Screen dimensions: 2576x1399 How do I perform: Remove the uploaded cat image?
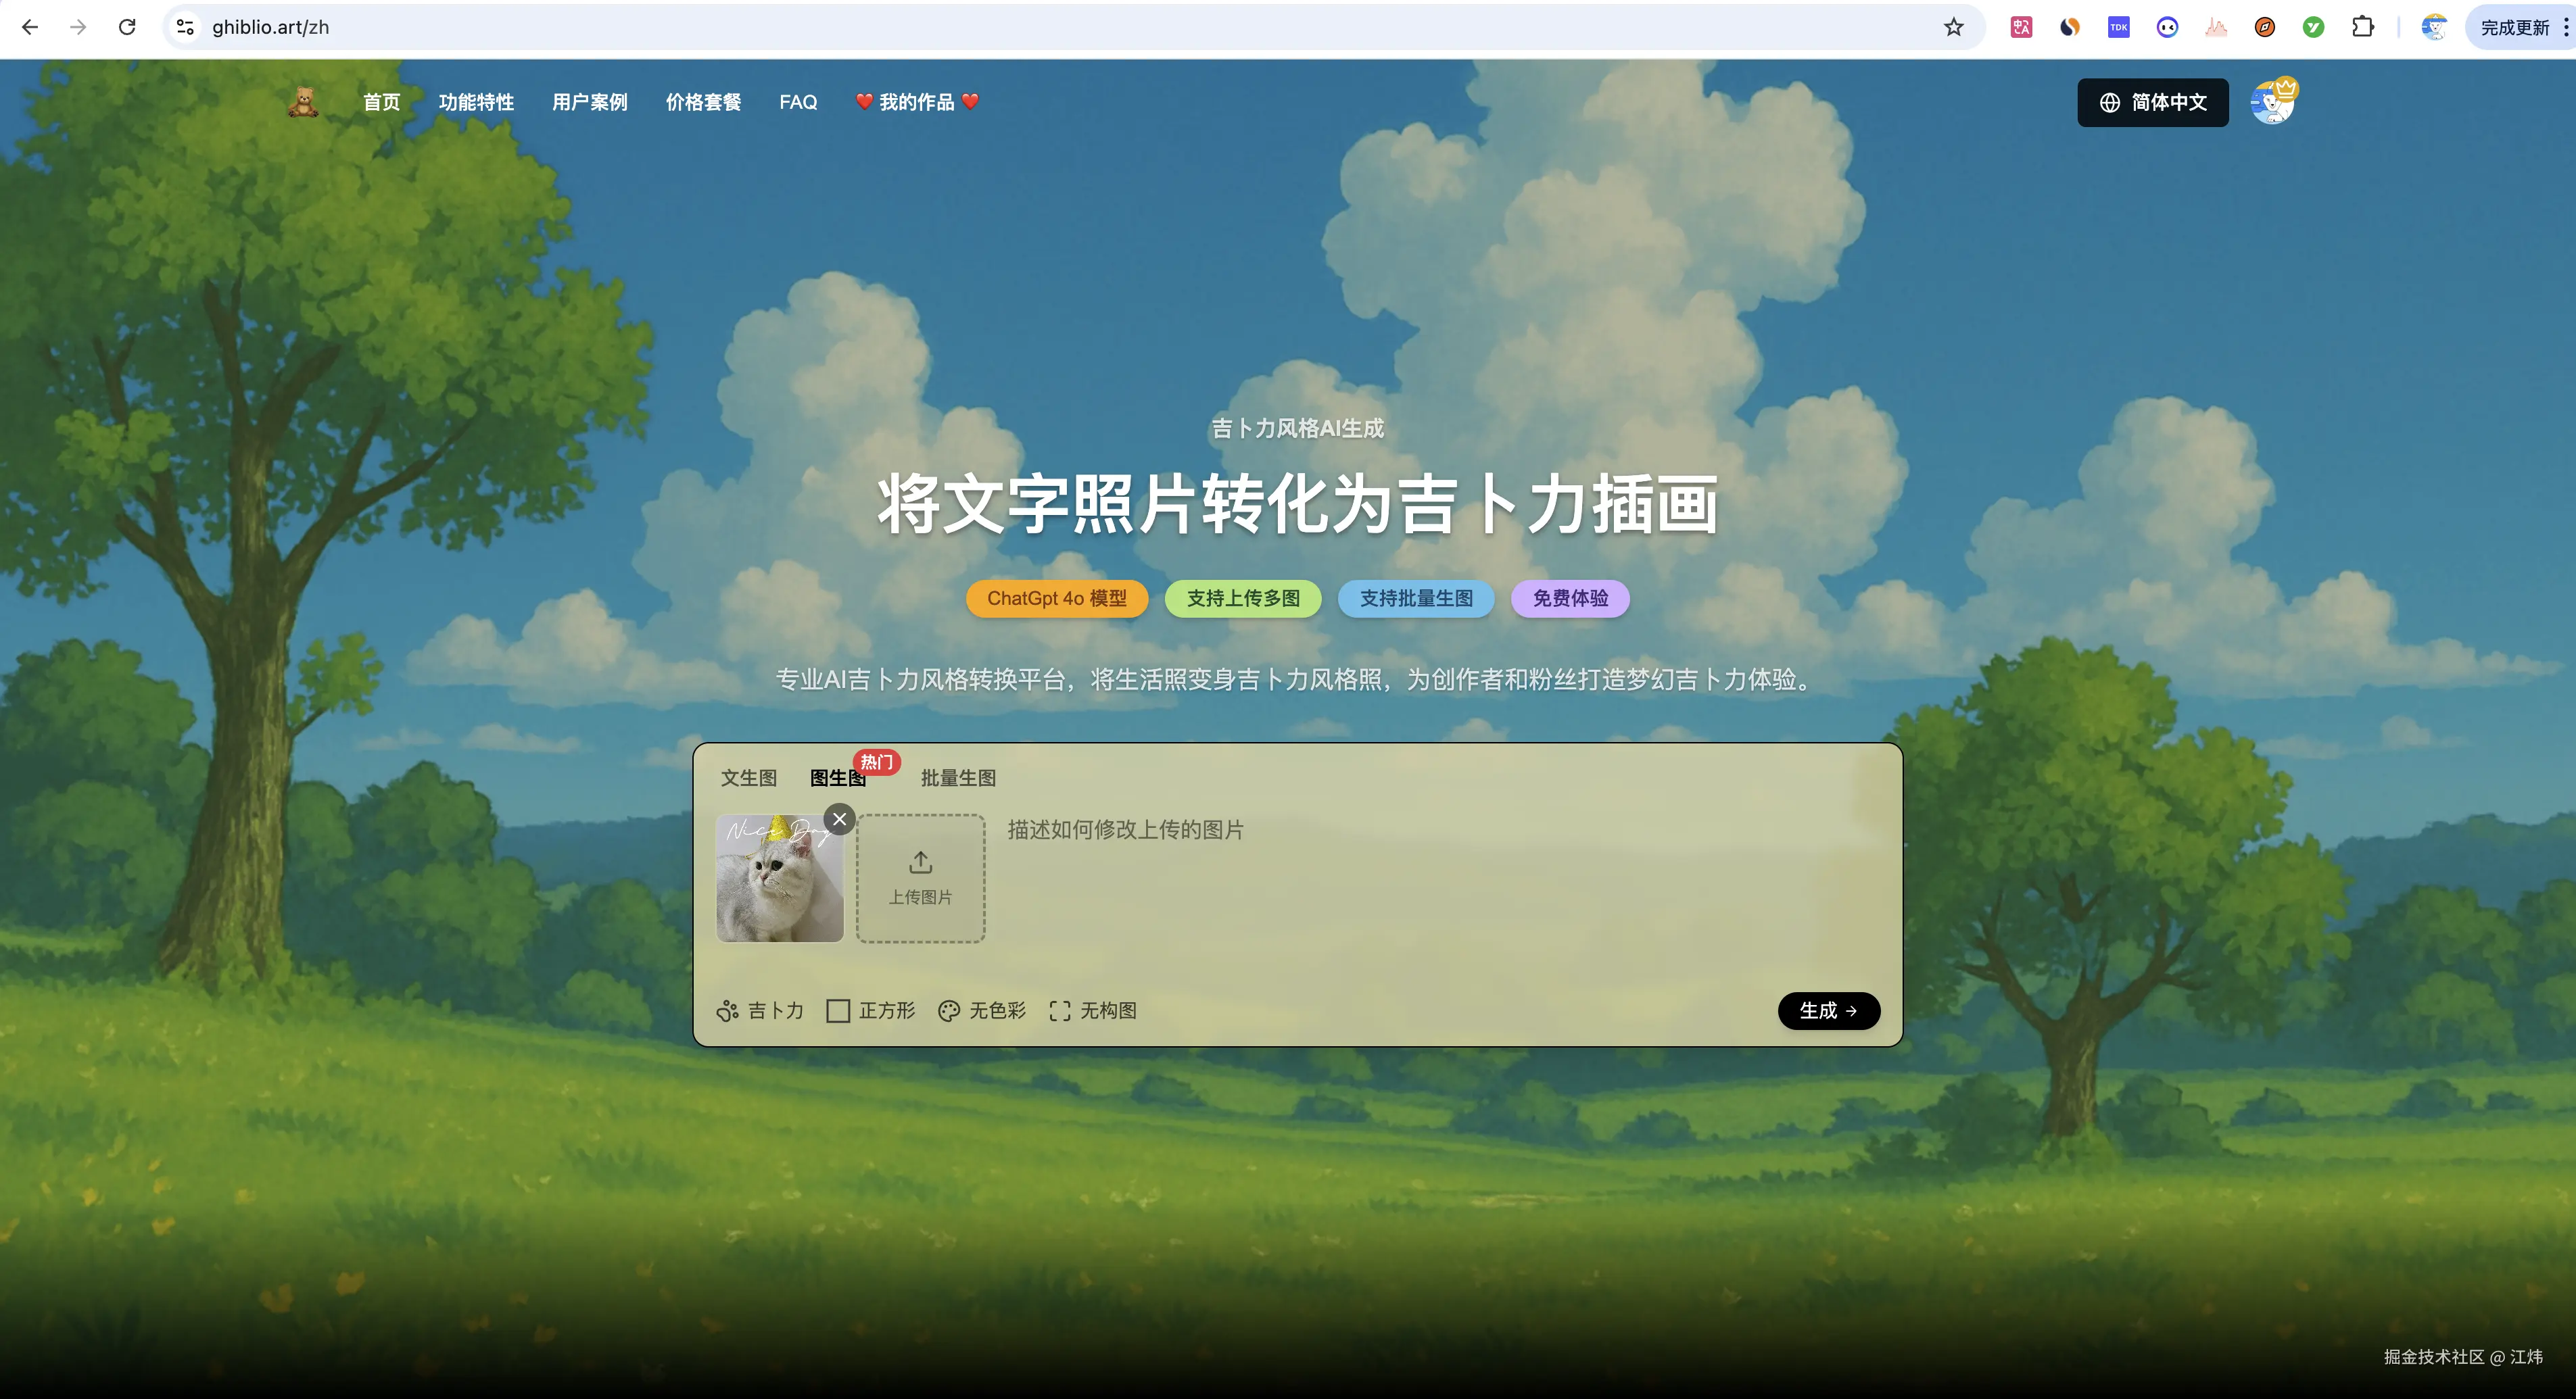(x=839, y=819)
